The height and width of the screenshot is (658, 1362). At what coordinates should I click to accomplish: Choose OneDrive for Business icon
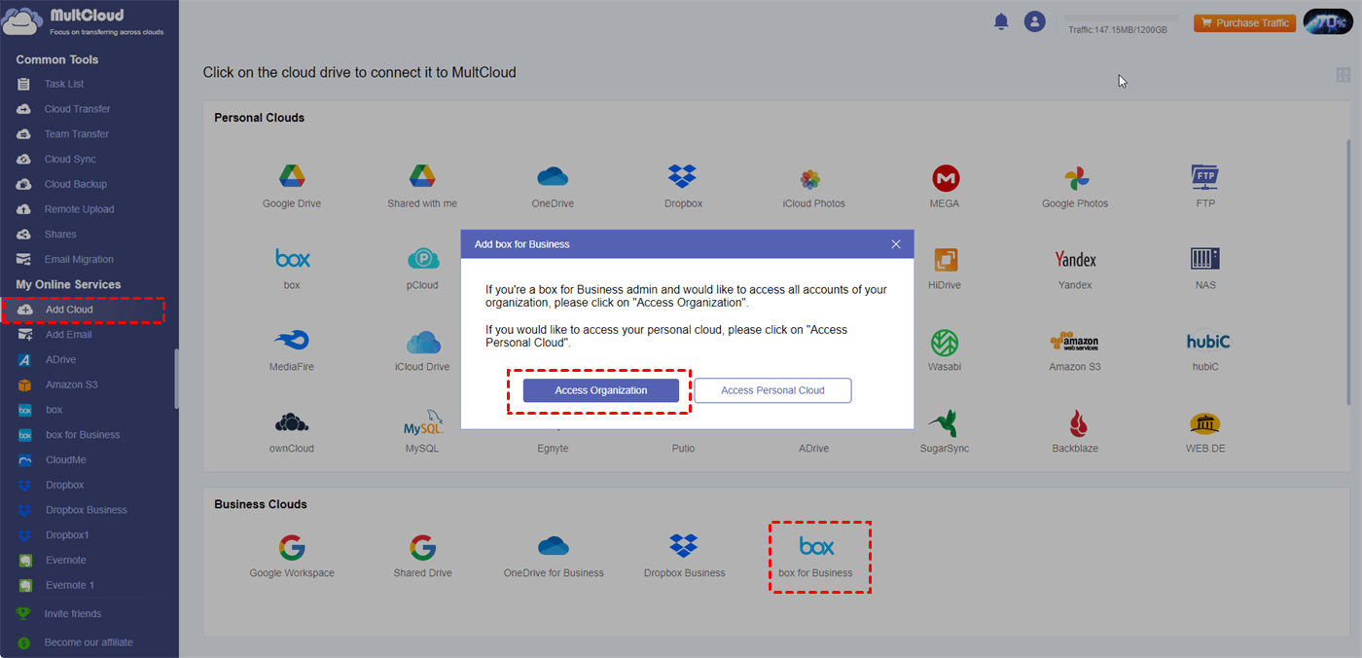(553, 545)
